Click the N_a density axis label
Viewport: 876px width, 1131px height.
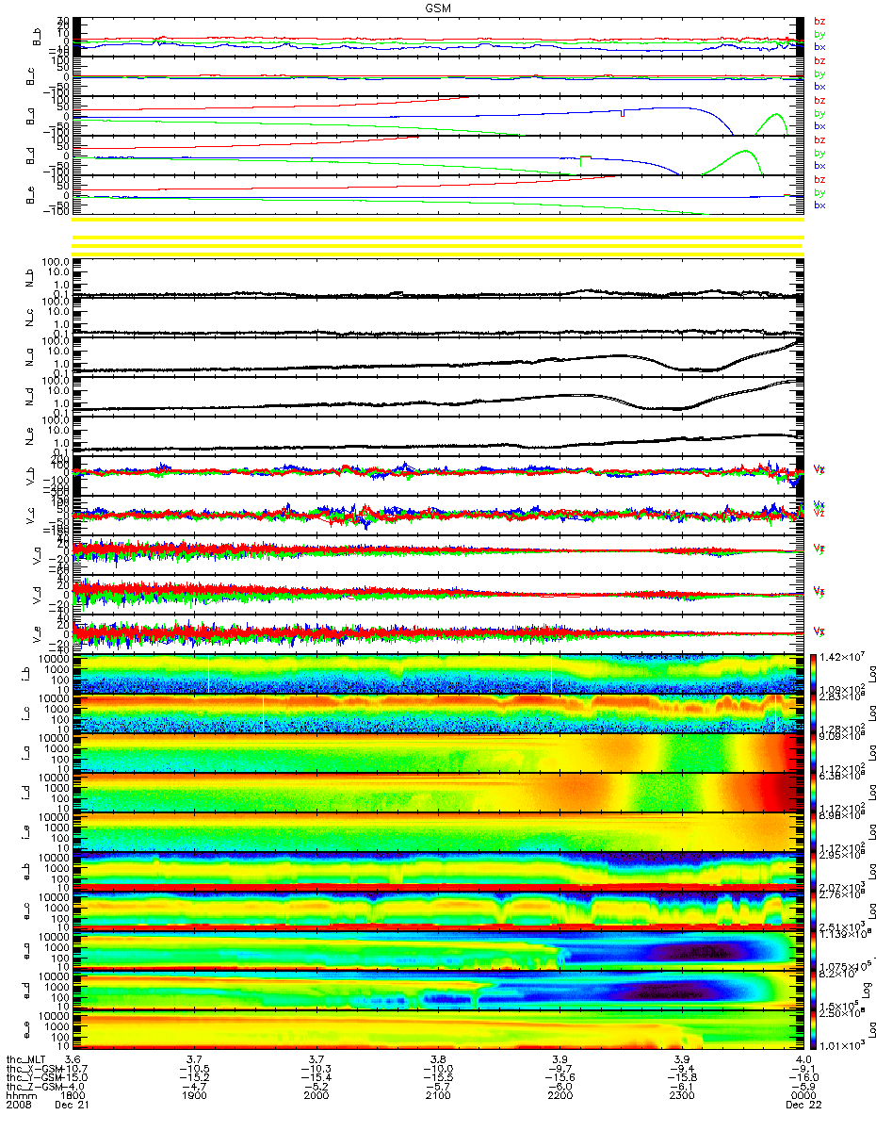[28, 358]
